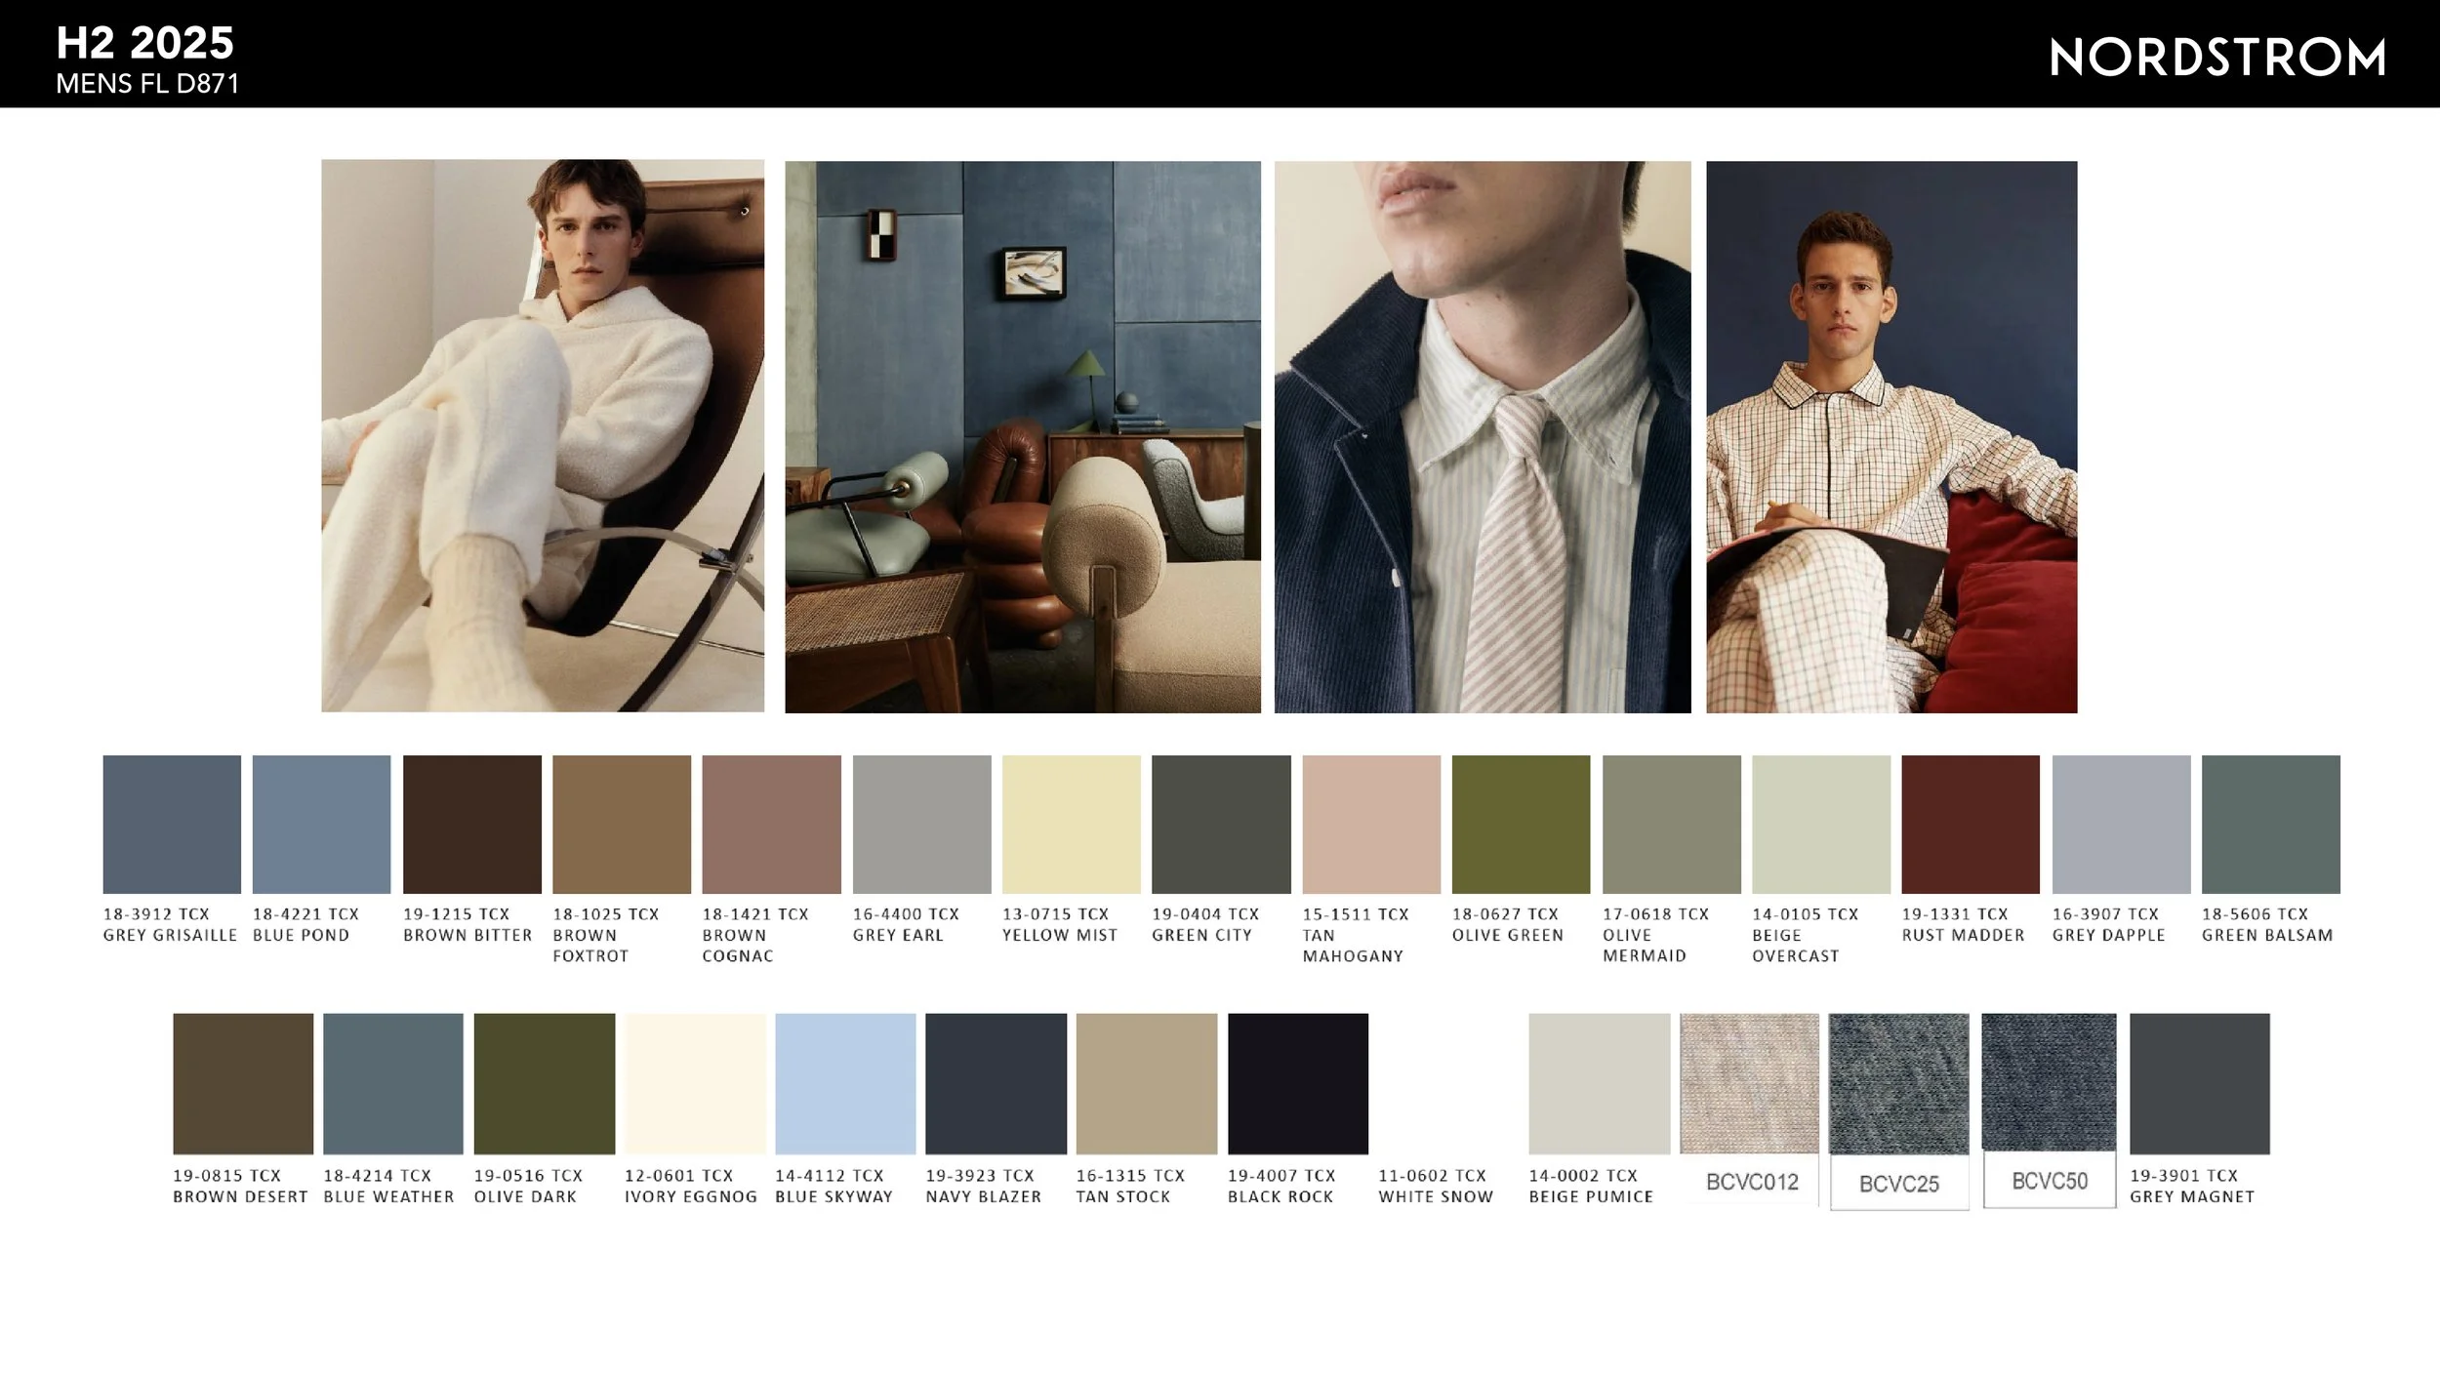Choose the Blue Skyway swatch

point(845,1083)
